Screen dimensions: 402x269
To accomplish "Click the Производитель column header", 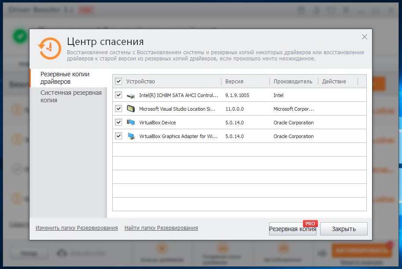I will [x=293, y=82].
